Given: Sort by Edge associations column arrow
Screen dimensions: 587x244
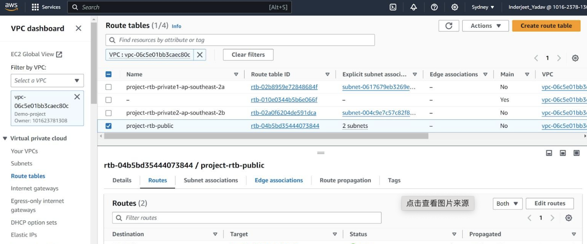Looking at the screenshot, I should [x=485, y=74].
